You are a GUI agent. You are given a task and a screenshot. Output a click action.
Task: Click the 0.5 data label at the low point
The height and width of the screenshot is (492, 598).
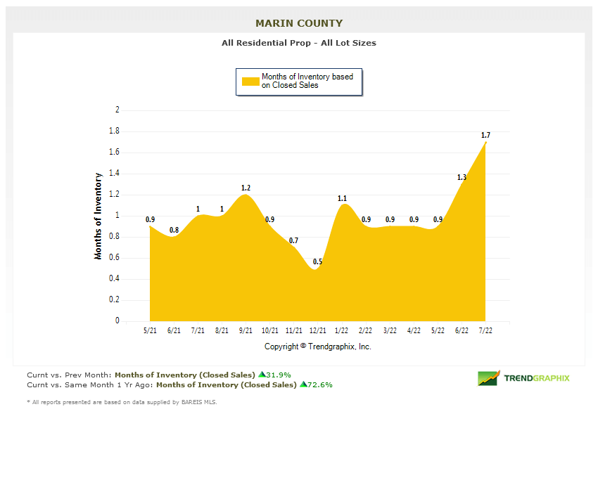pyautogui.click(x=317, y=262)
